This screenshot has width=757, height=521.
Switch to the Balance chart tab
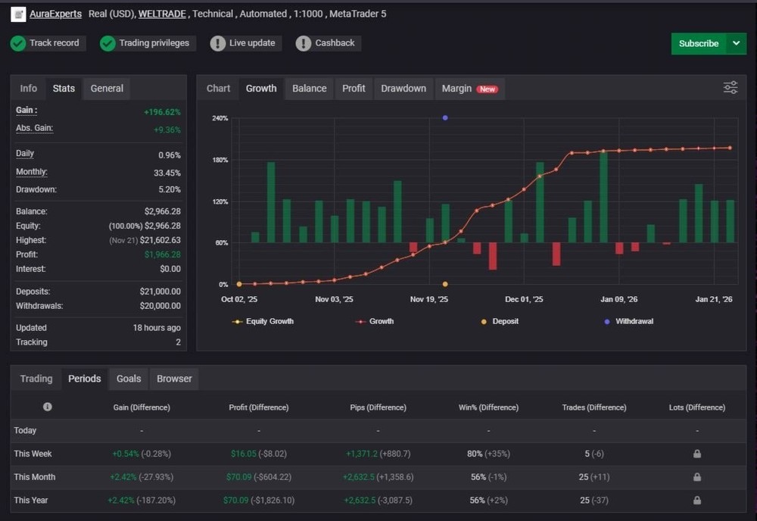point(309,88)
